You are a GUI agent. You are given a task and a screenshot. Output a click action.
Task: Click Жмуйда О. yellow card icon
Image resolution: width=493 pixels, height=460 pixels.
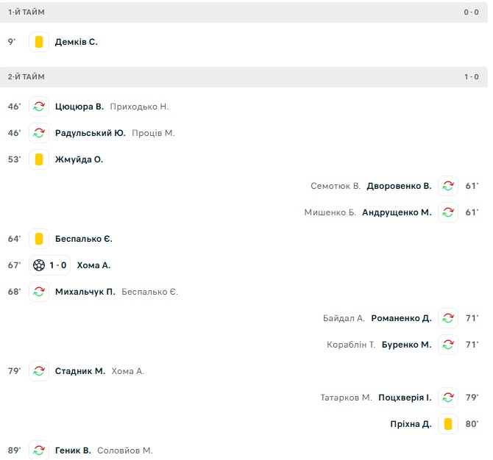[x=39, y=159]
